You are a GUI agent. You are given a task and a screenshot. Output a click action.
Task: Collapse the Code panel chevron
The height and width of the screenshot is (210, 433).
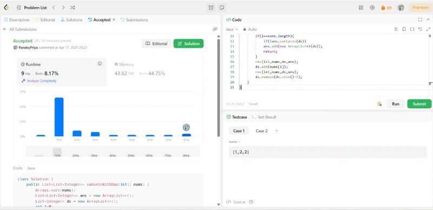pyautogui.click(x=428, y=19)
